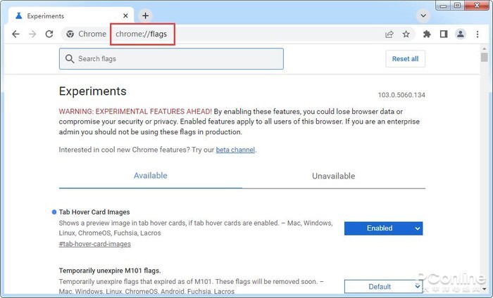Follow the beta channel link
This screenshot has height=298, width=493.
tap(235, 150)
